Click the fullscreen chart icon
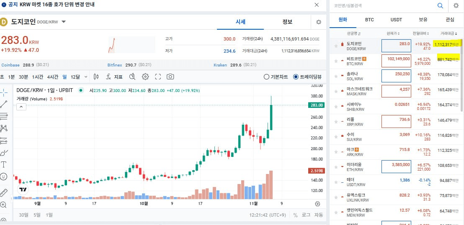Screen dimensions: 464x225 158,77
